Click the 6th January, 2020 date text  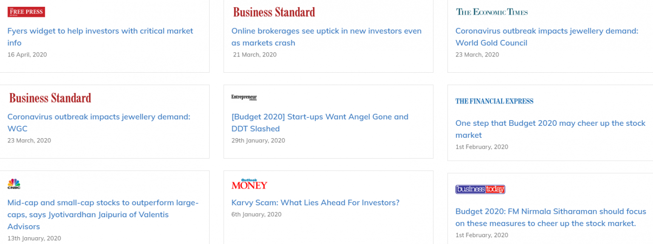[256, 215]
